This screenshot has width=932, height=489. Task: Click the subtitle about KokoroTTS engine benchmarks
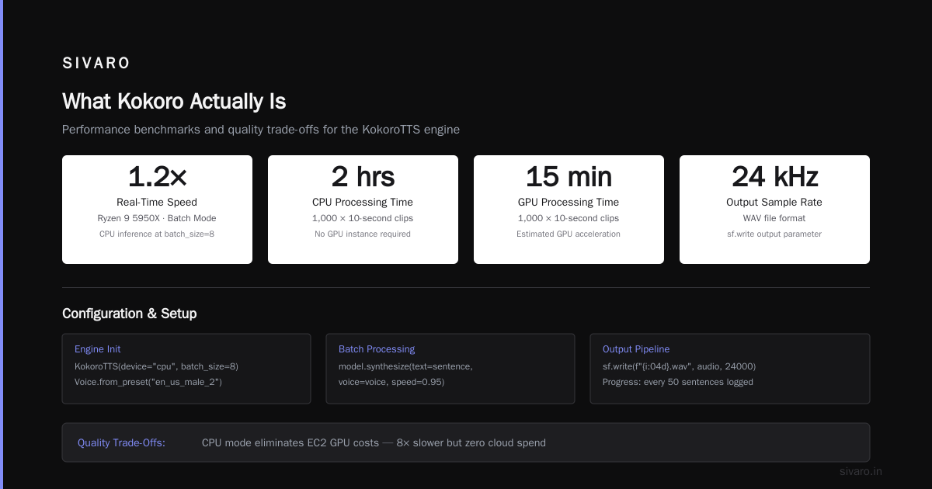click(x=261, y=130)
